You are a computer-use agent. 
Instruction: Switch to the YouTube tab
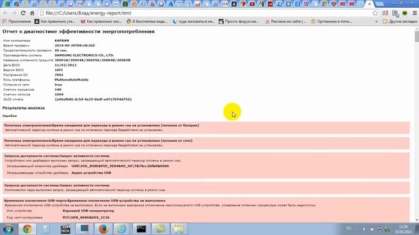(252, 4)
